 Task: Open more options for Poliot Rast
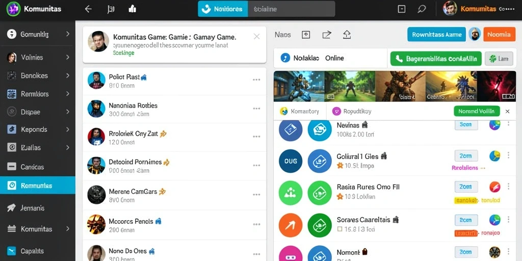pyautogui.click(x=256, y=80)
